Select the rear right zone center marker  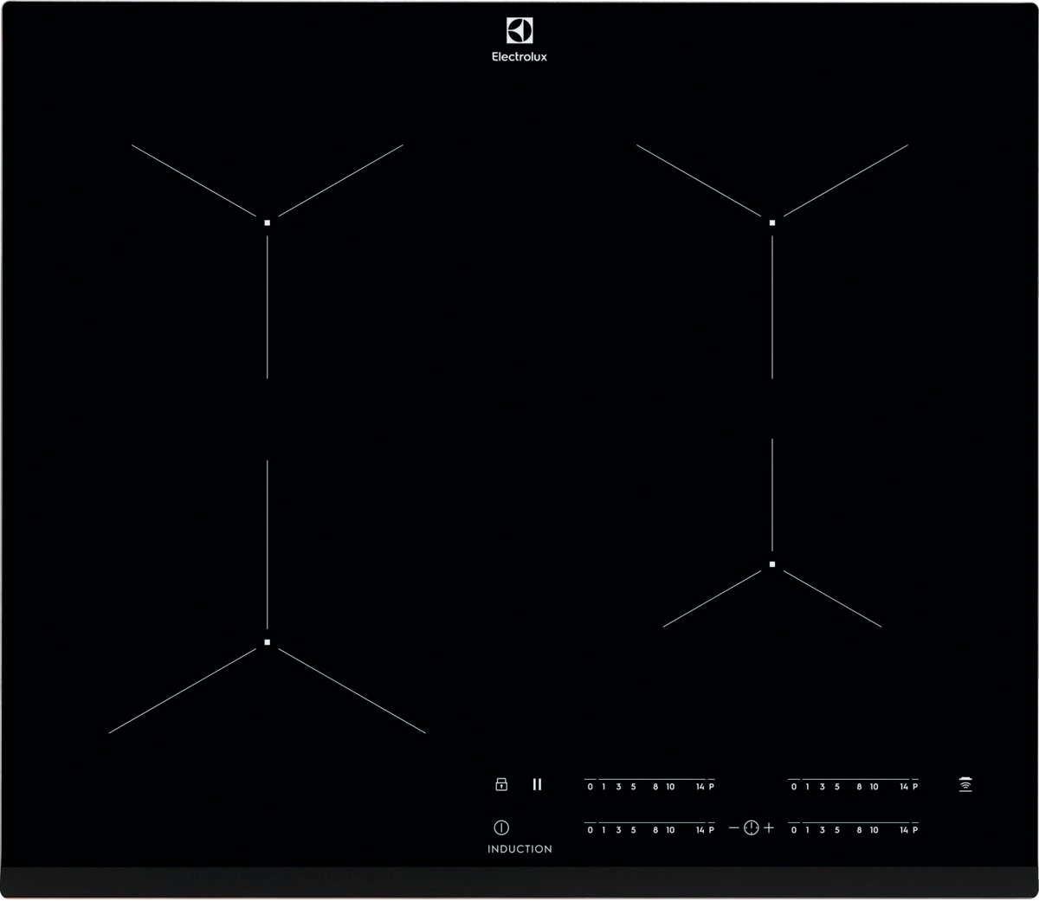tap(772, 222)
